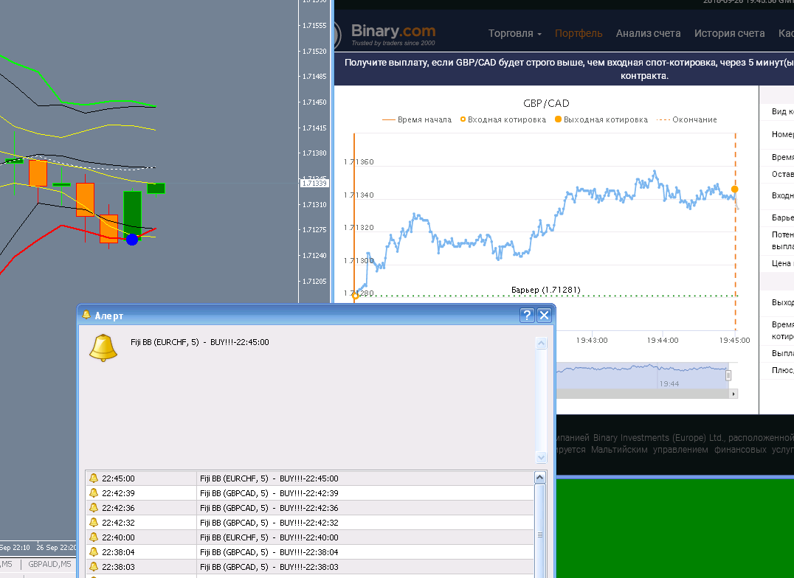The height and width of the screenshot is (578, 794).
Task: Toggle Время начала legend item on chart
Action: (x=417, y=120)
